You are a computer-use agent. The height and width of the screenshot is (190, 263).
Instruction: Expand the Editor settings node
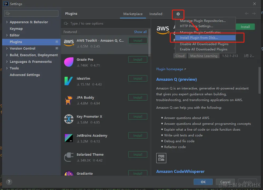pos(7,35)
